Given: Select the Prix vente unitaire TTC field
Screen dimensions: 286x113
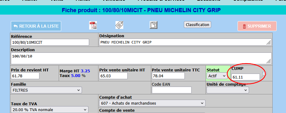Looking at the screenshot, I should pos(168,76).
